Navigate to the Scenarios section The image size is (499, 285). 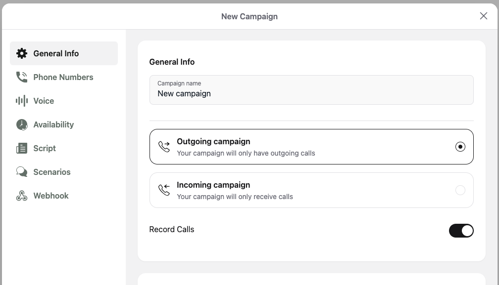point(52,172)
